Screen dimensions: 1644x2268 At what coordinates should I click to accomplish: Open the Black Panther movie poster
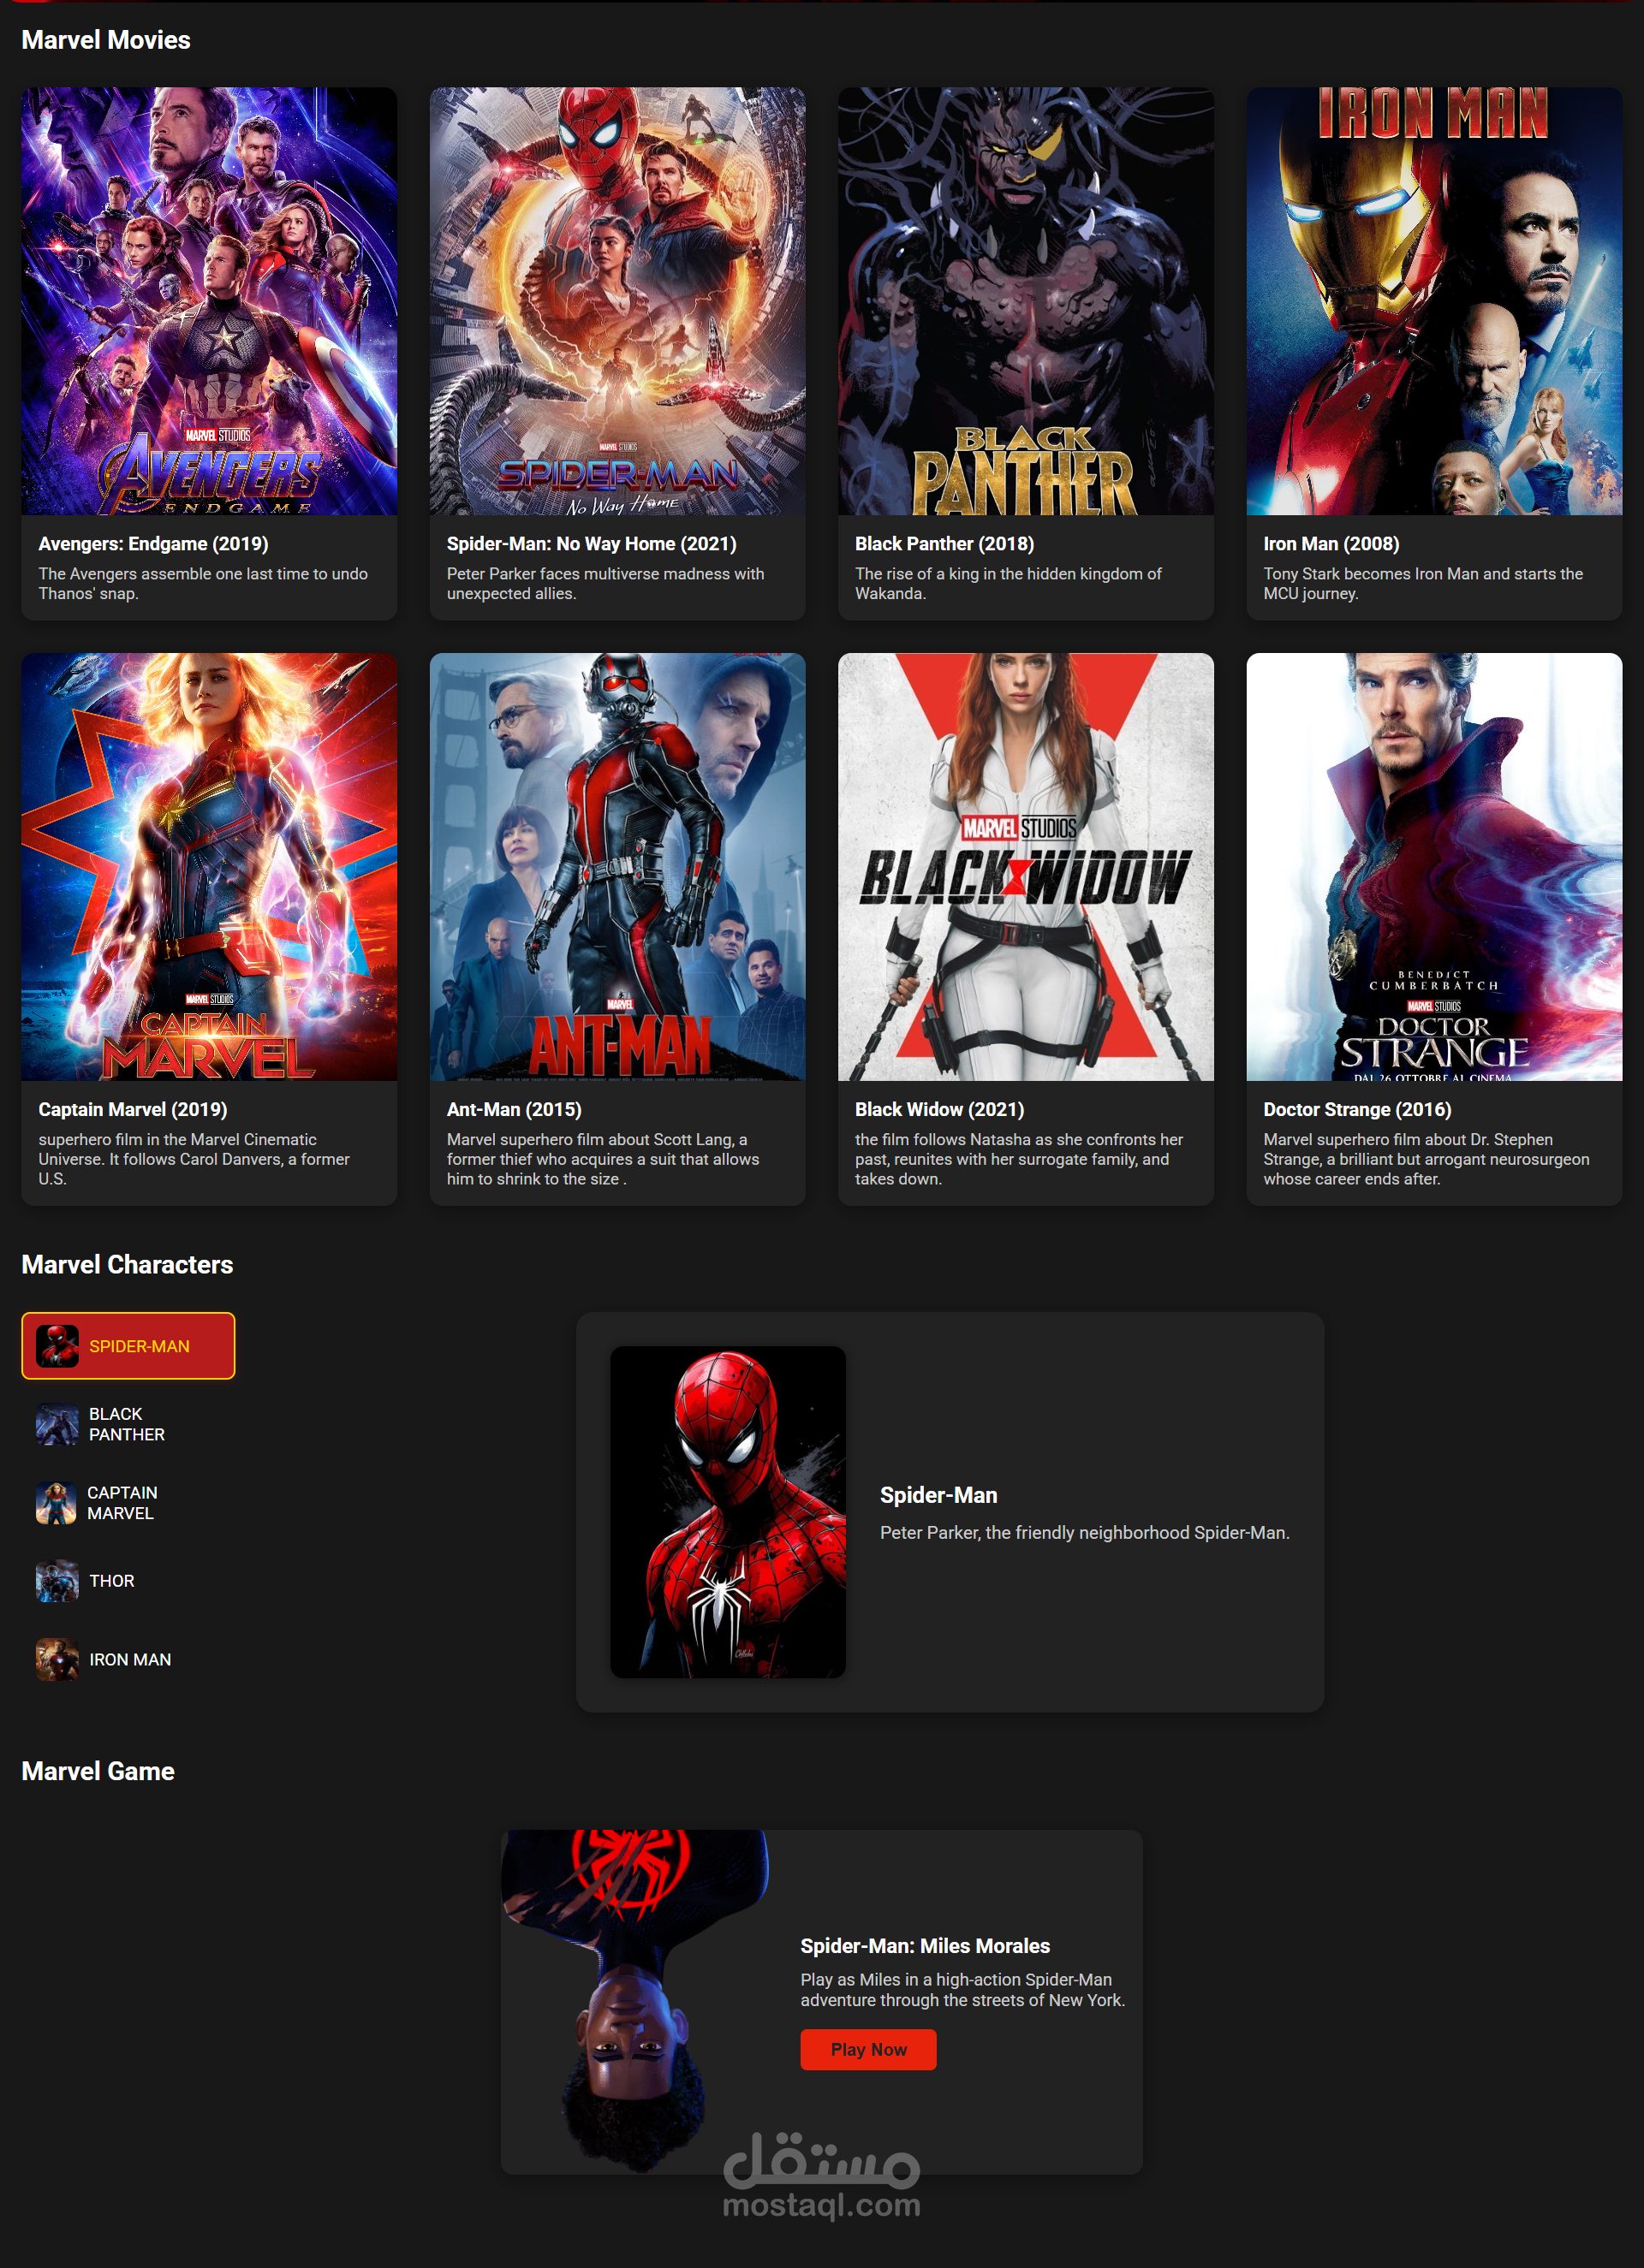(1026, 301)
